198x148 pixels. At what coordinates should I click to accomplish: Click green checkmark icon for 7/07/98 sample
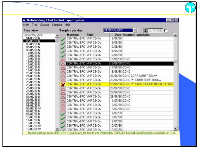(x=63, y=113)
